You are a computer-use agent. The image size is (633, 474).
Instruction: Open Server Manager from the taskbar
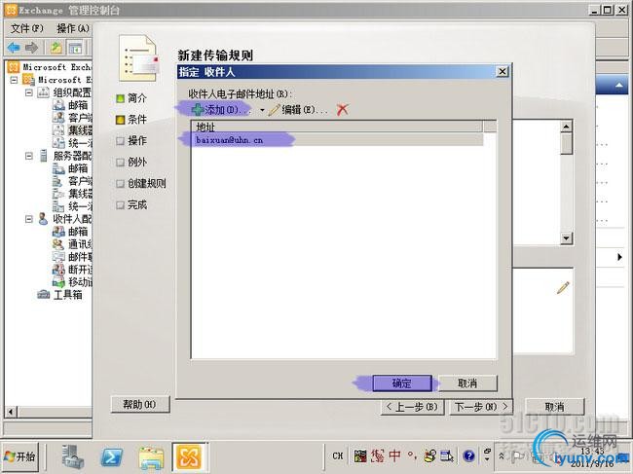tap(73, 457)
